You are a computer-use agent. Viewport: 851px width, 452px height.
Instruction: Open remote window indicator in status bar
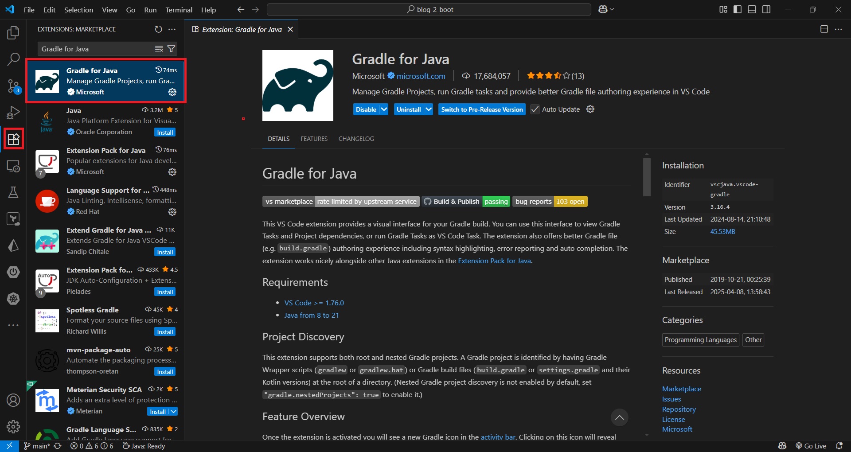tap(9, 446)
